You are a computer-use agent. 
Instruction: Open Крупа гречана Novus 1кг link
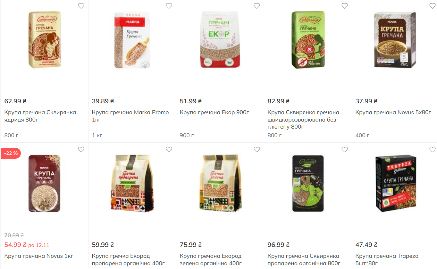[x=39, y=256]
